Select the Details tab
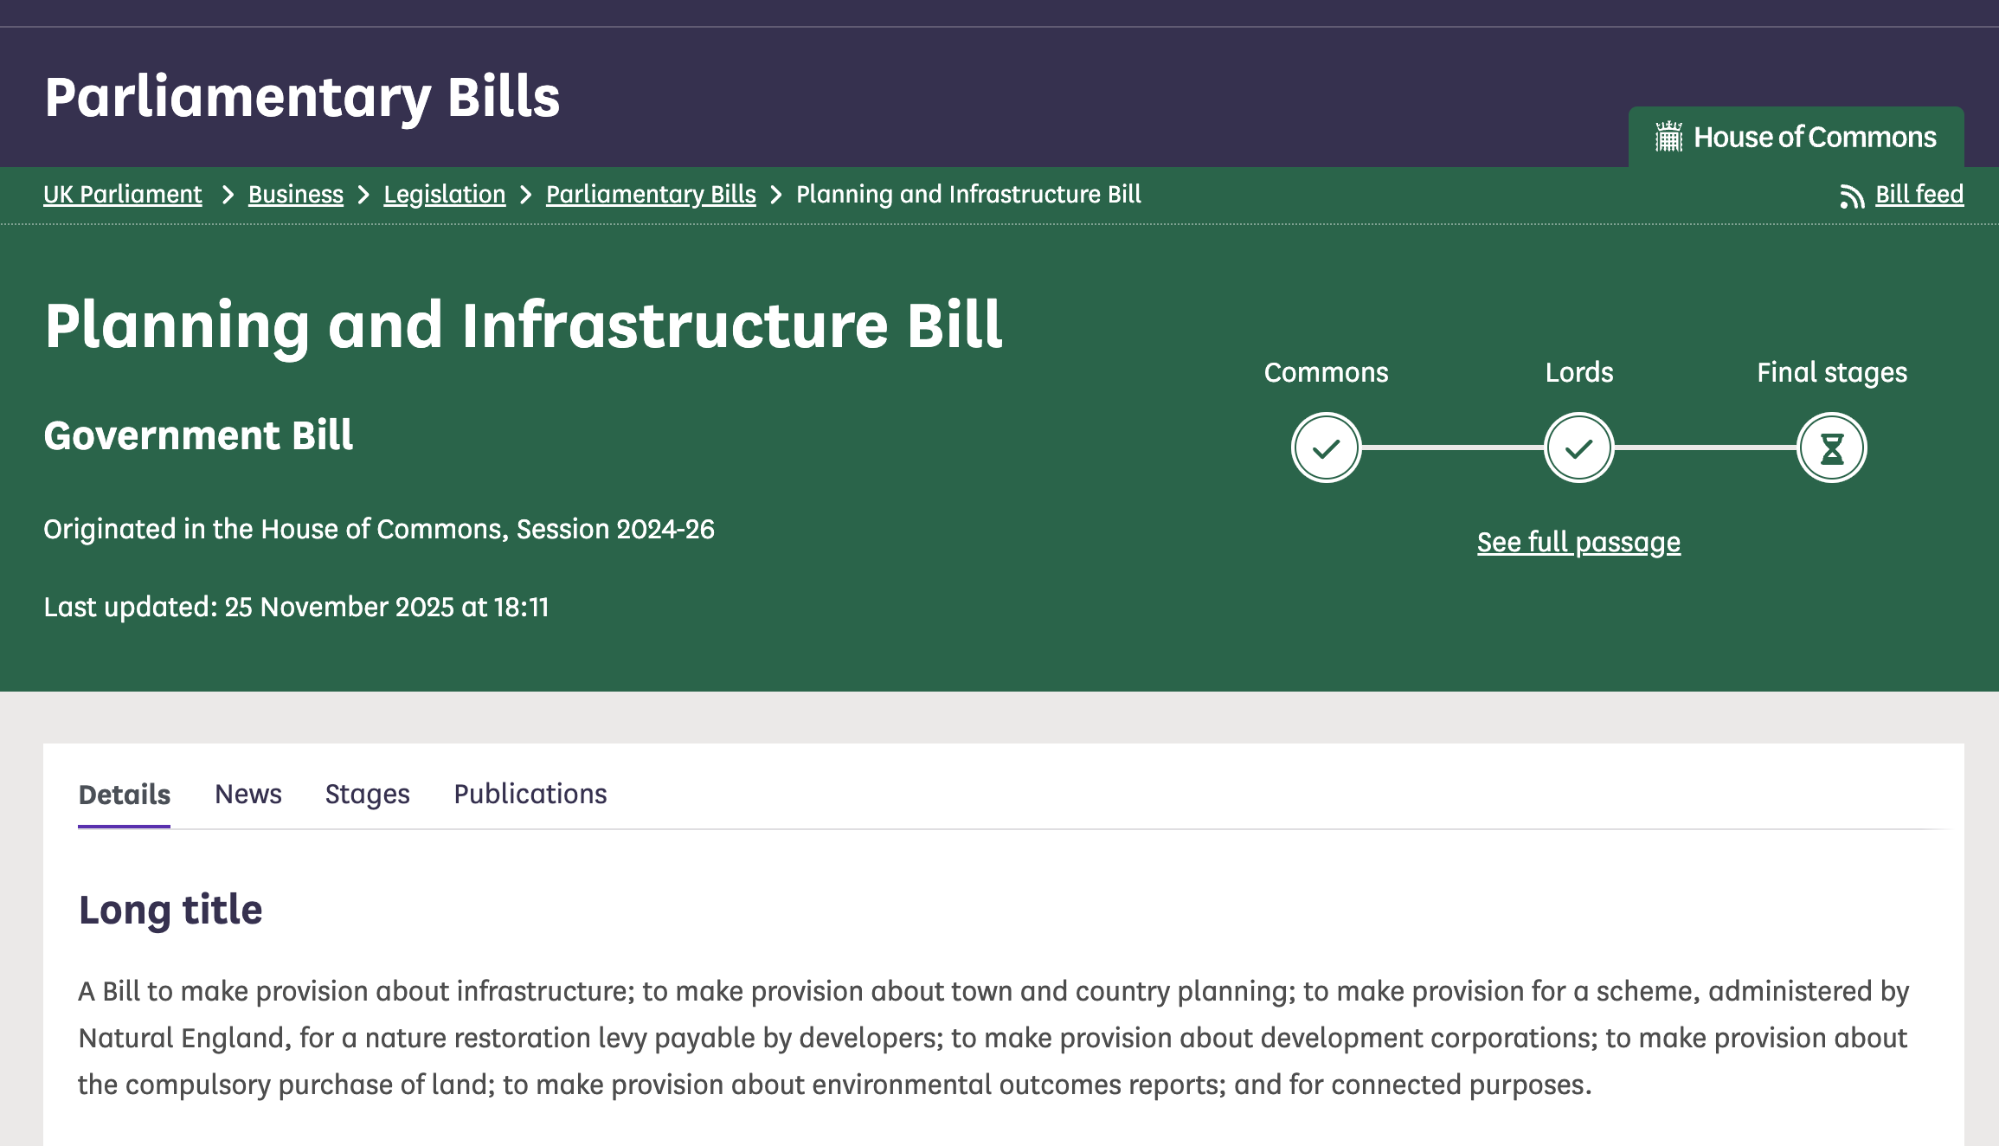 (124, 794)
